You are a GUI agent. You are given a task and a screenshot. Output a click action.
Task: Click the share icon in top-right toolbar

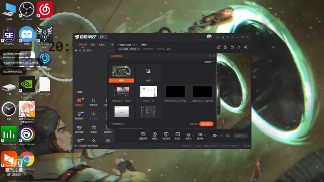[x=245, y=47]
